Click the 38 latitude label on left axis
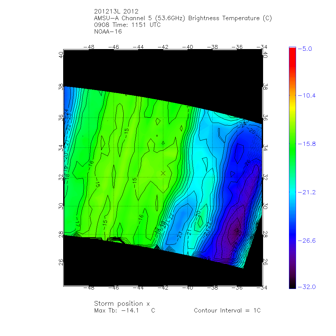The width and height of the screenshot is (336, 336). [61, 86]
